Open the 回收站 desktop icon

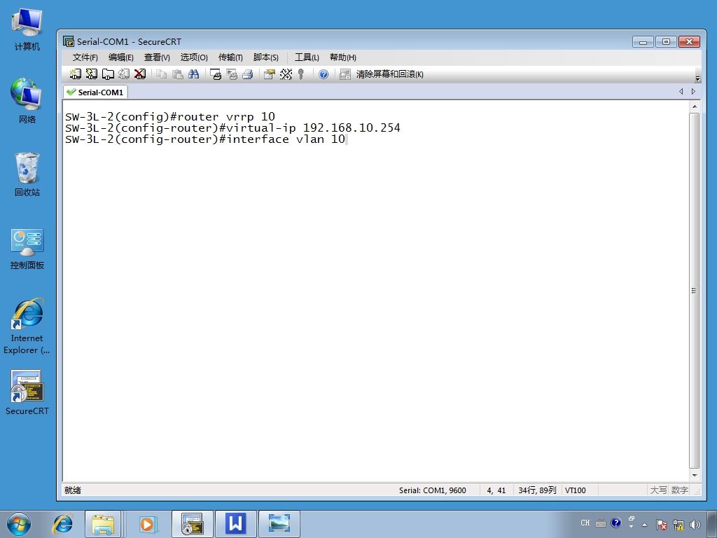(27, 174)
